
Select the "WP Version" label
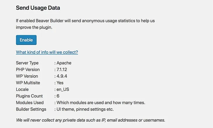point(27,76)
